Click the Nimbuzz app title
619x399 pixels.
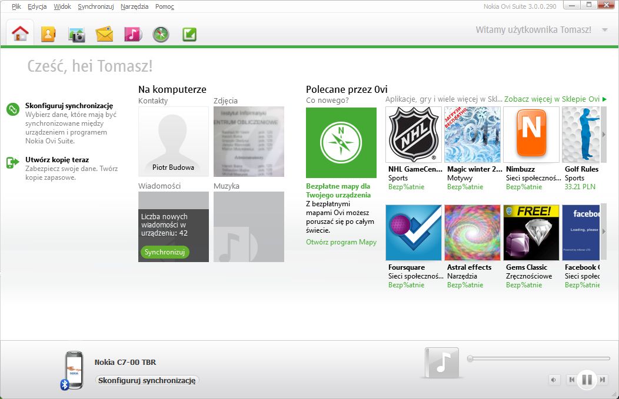point(520,169)
